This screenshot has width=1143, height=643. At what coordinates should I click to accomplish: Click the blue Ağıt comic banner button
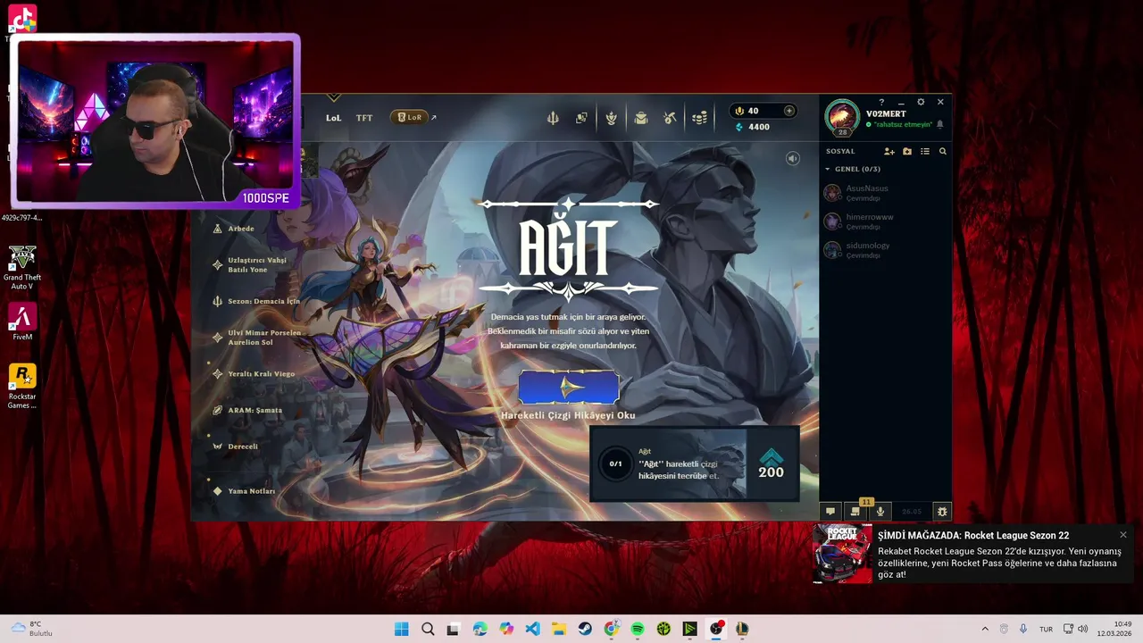569,387
